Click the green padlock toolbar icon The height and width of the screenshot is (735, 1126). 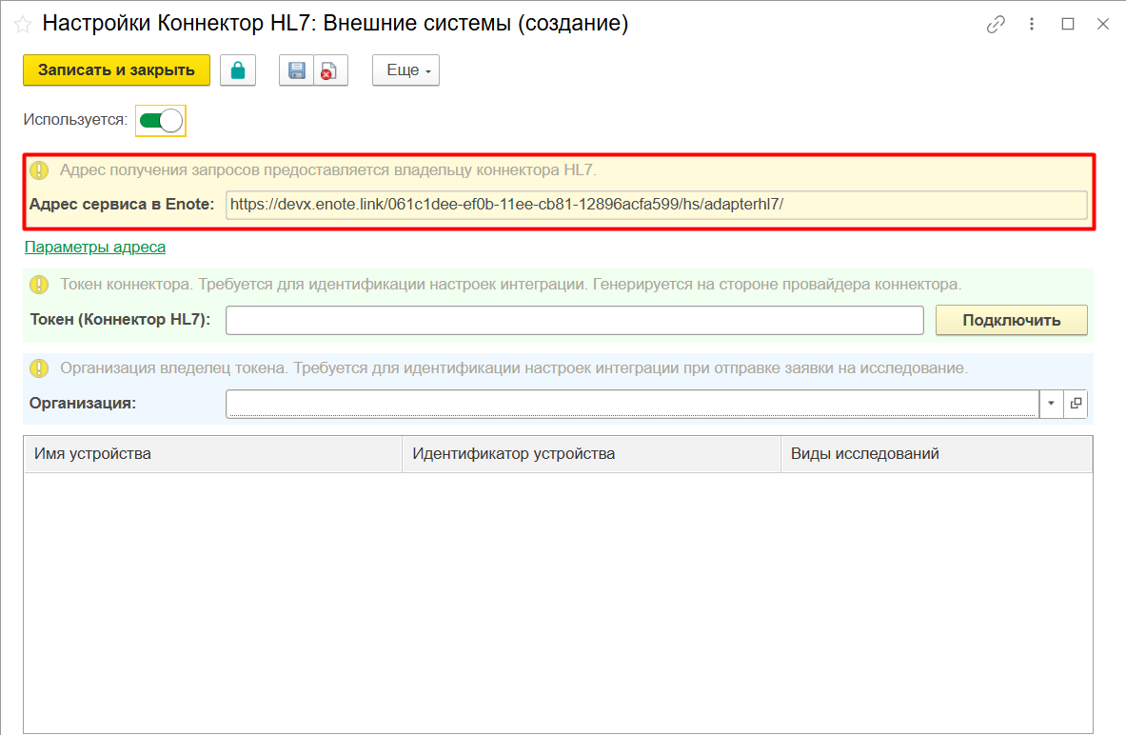238,70
